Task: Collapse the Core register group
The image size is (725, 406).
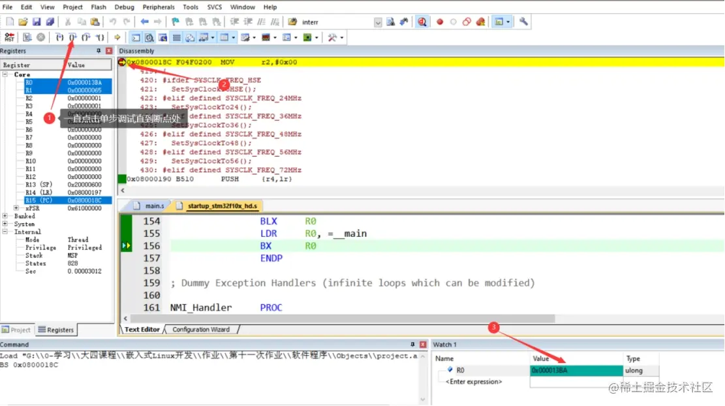Action: [5, 74]
